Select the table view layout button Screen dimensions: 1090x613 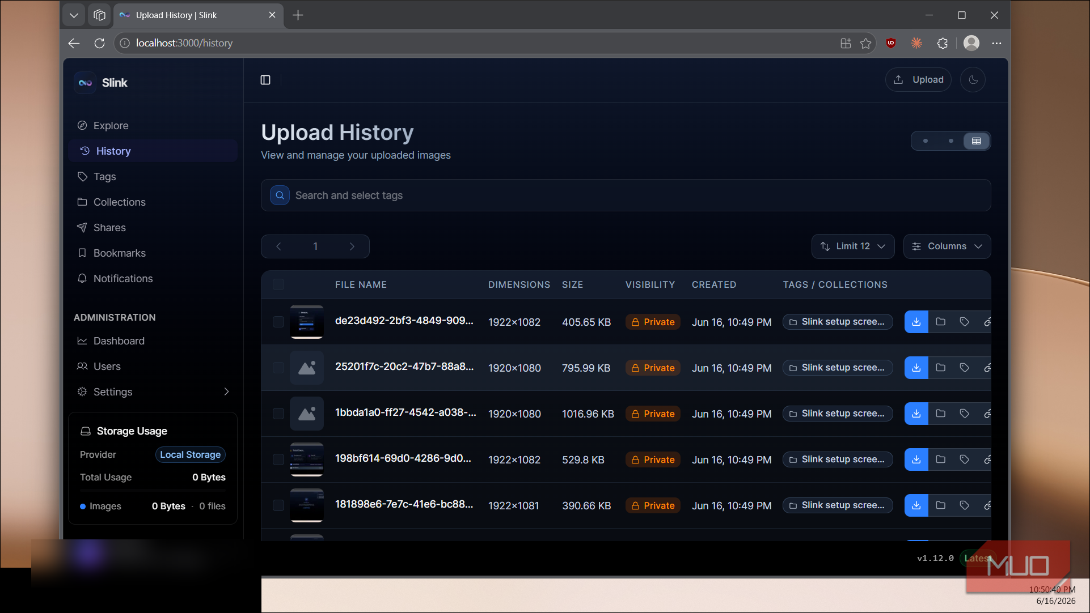(x=977, y=141)
